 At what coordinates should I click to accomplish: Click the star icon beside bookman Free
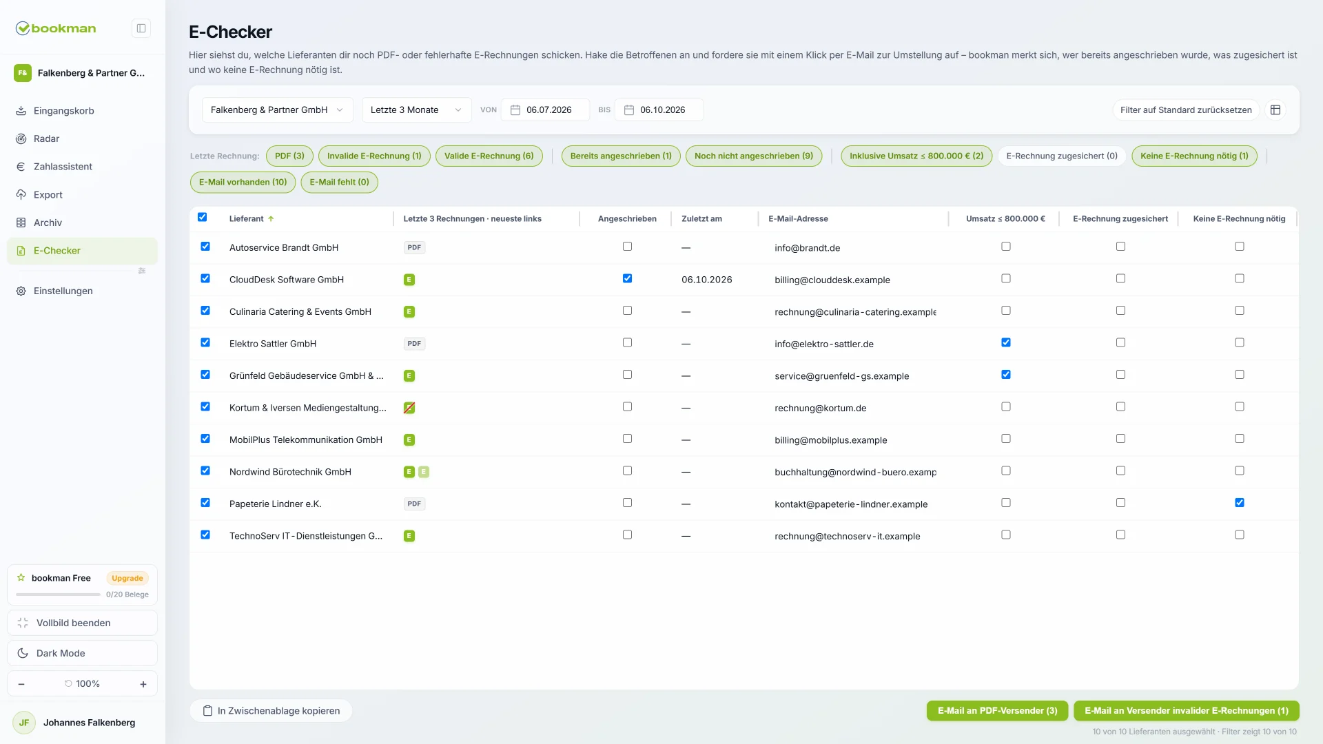click(x=21, y=578)
